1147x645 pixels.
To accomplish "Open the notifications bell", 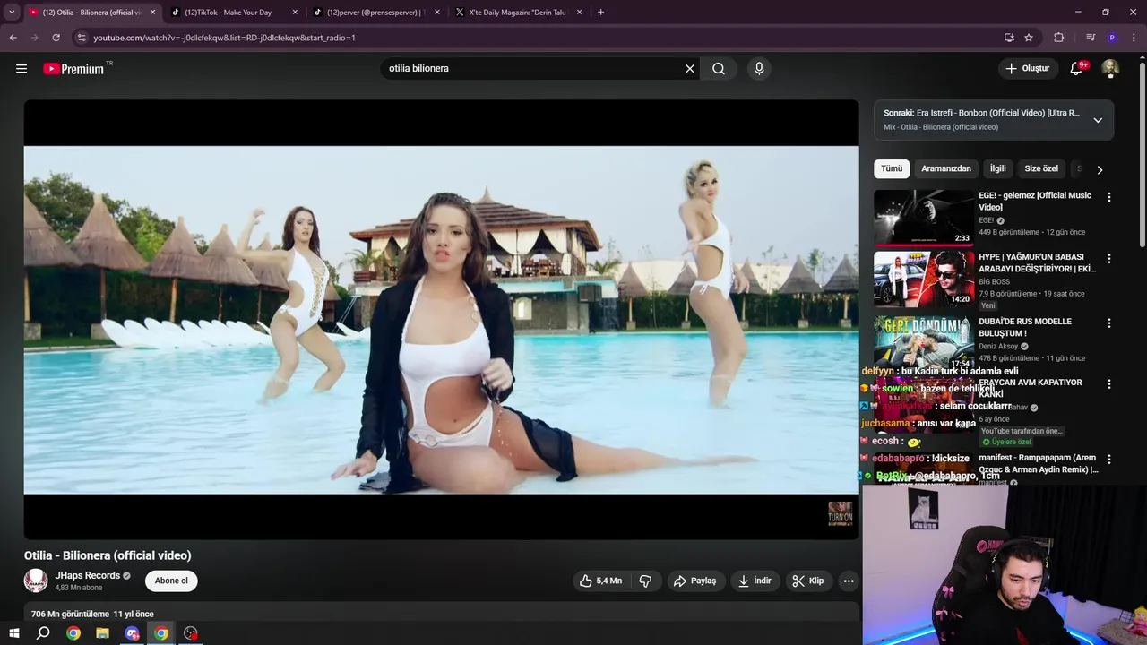I will click(1077, 69).
